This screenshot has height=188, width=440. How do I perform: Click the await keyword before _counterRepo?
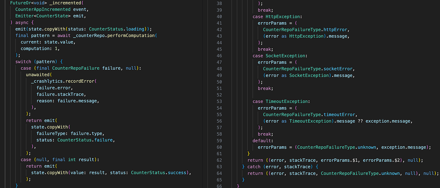pyautogui.click(x=64, y=36)
